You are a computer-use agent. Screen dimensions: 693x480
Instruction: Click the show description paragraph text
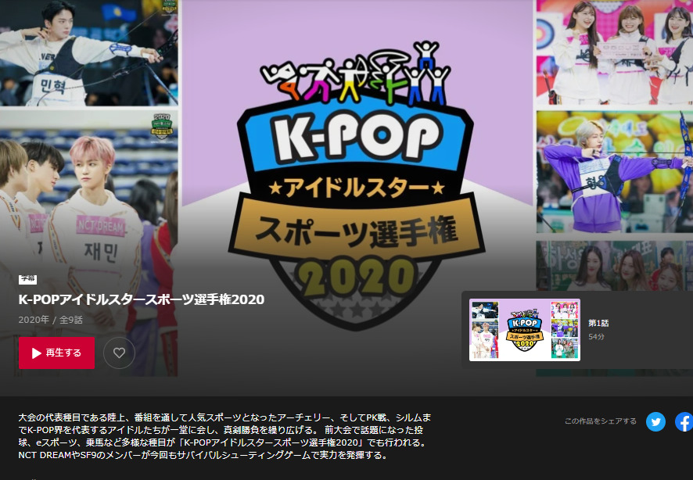pos(223,436)
